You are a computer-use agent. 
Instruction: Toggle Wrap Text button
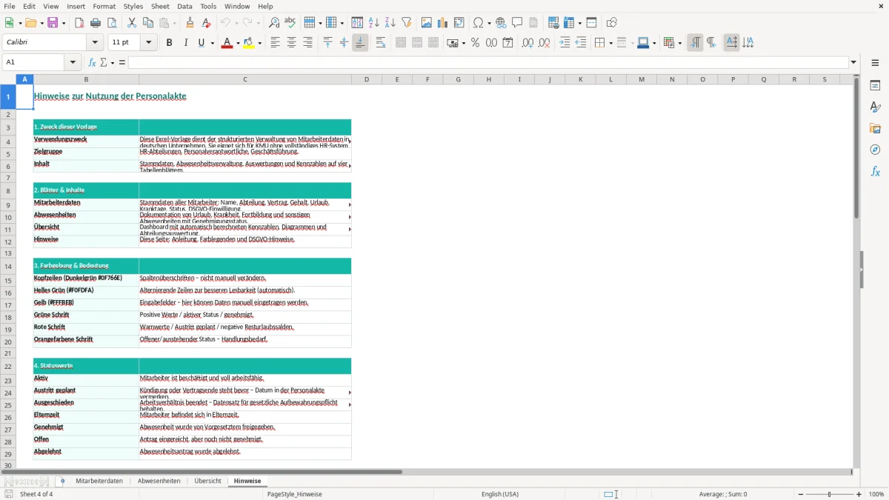[381, 43]
